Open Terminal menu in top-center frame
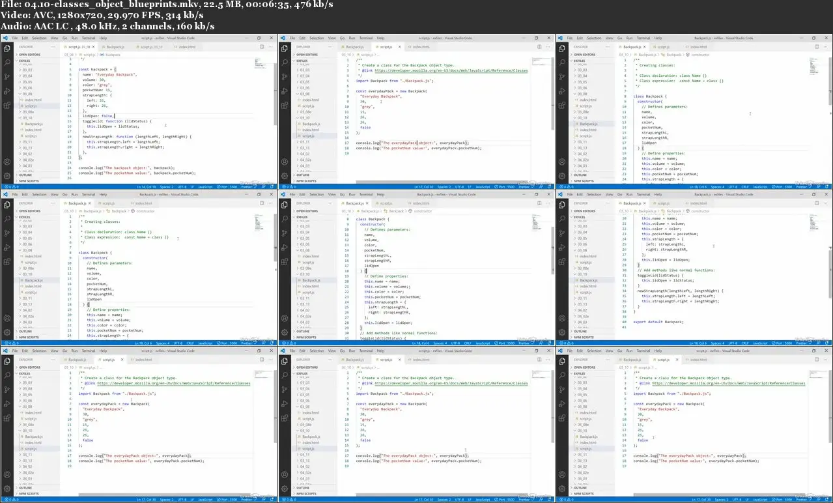This screenshot has height=503, width=833. click(x=366, y=38)
